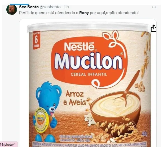
Task: Click the tweet text about ofendendo
Action: point(79,13)
